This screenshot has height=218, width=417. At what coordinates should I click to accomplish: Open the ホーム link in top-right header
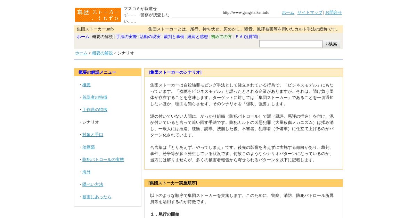(x=288, y=12)
